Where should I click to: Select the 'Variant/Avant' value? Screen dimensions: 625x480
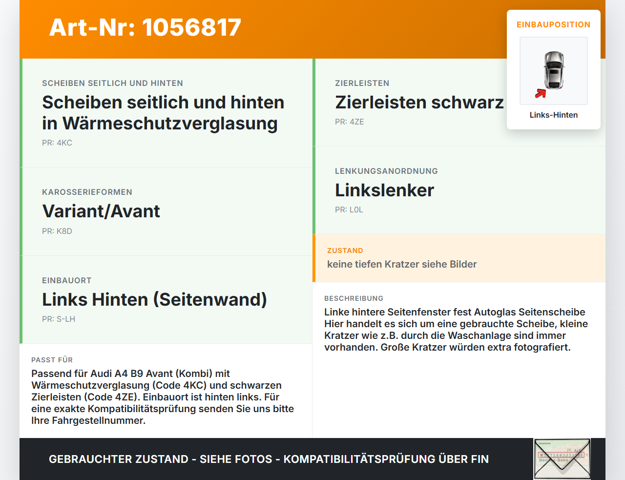coord(101,211)
